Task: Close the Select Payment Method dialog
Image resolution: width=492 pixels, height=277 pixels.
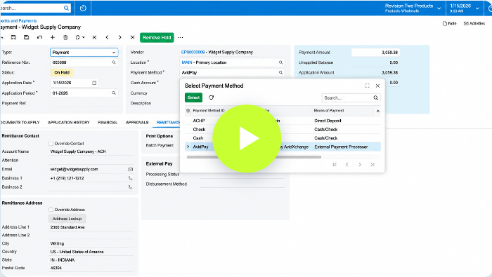Action: [x=378, y=86]
